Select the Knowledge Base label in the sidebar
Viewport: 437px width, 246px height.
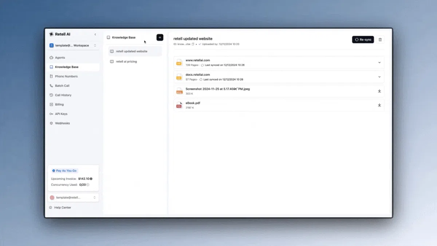pos(67,67)
